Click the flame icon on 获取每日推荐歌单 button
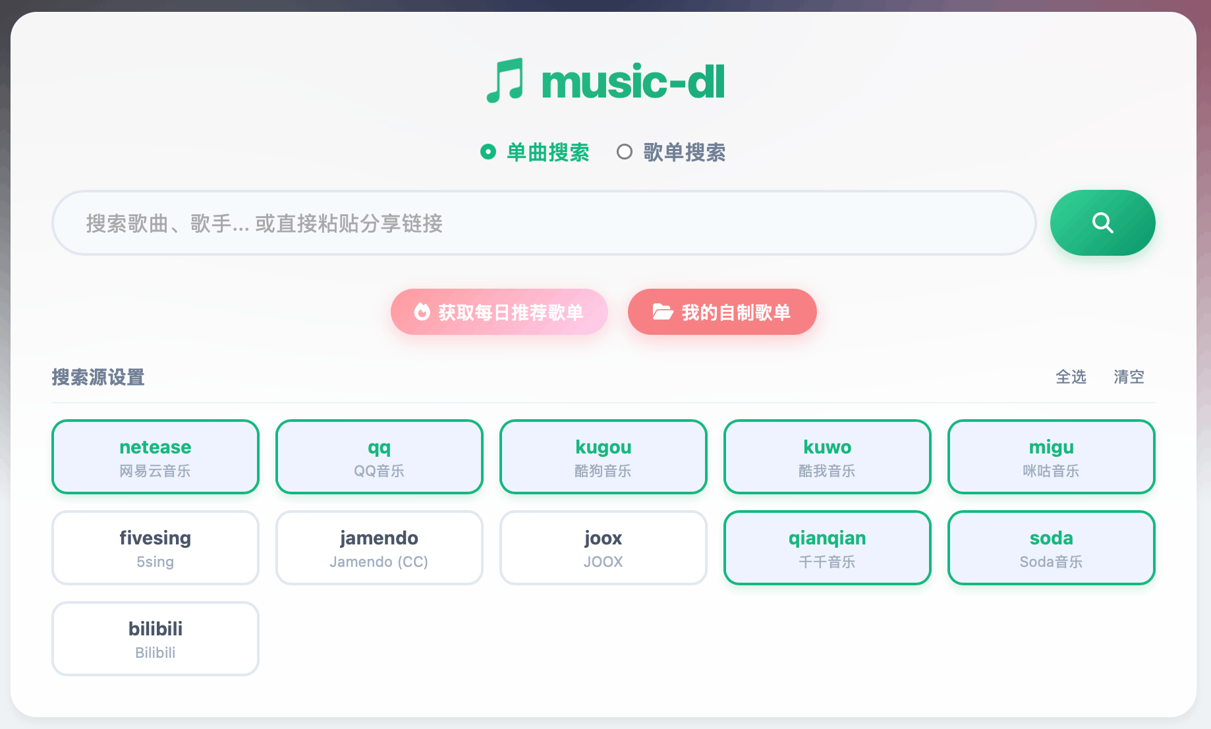 [x=423, y=312]
